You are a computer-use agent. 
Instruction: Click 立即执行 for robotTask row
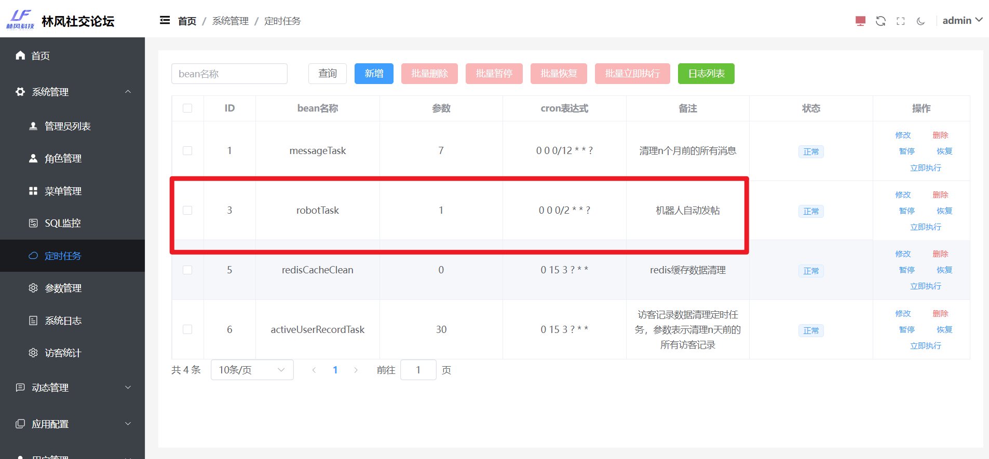926,227
